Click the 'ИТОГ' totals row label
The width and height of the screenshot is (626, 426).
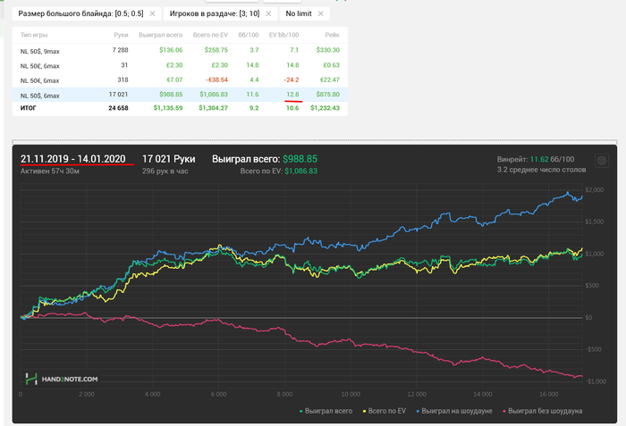(29, 108)
